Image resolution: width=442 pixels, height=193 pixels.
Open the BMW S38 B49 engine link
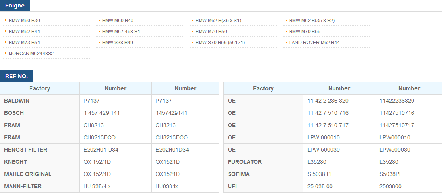pos(118,42)
